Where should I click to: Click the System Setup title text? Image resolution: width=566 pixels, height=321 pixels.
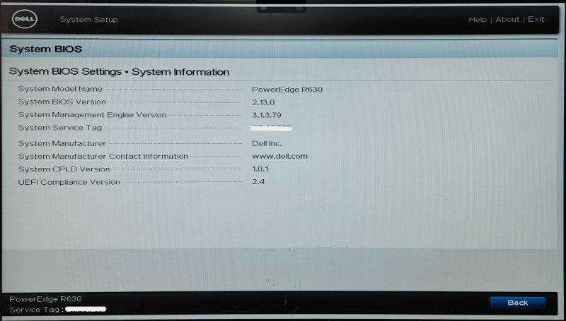click(x=89, y=20)
